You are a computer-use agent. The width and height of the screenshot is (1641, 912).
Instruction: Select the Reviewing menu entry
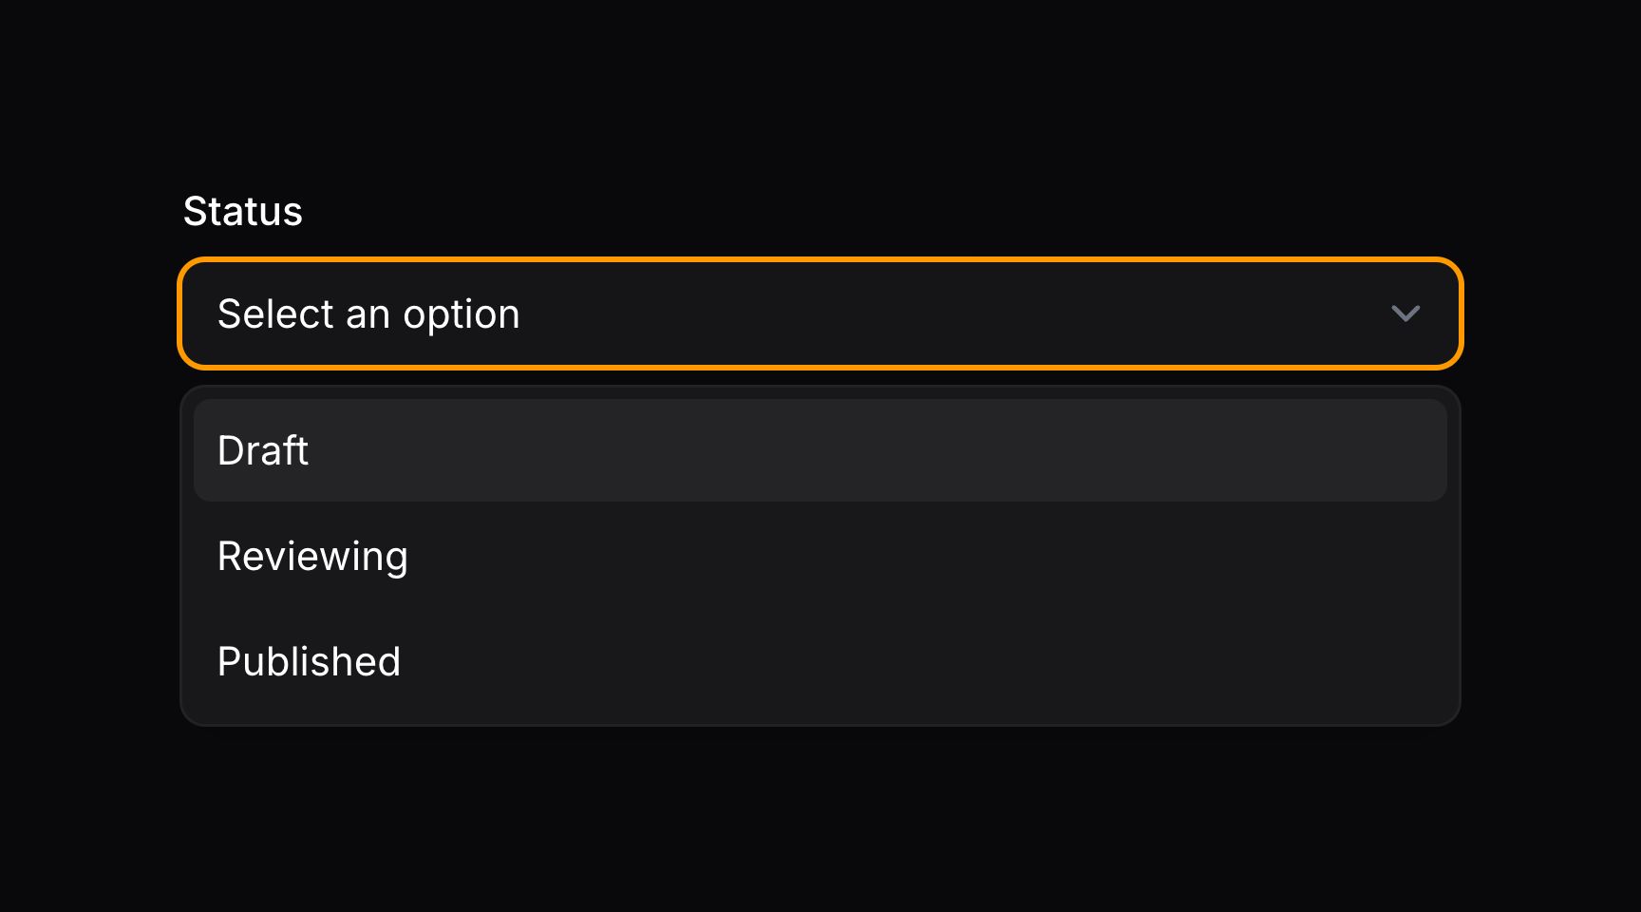point(313,556)
